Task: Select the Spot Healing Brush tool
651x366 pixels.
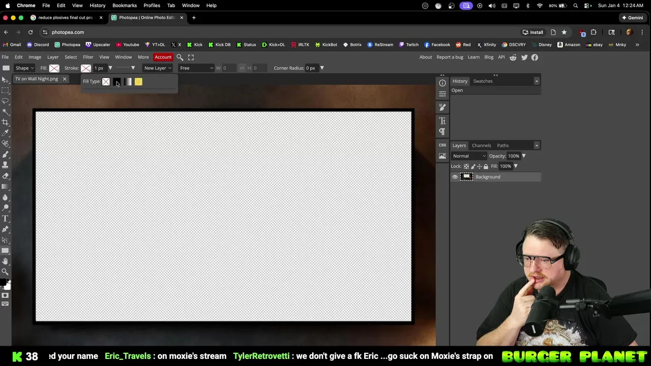Action: [x=5, y=144]
